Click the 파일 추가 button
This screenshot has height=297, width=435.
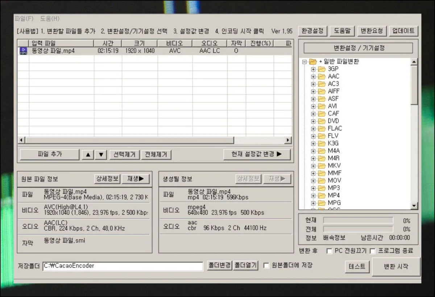tap(50, 154)
